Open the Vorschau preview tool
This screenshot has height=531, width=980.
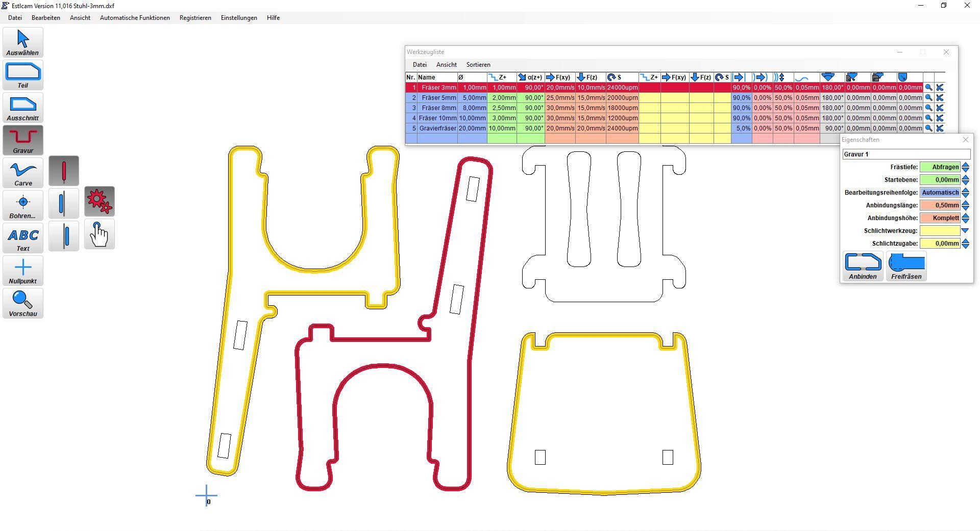point(23,303)
